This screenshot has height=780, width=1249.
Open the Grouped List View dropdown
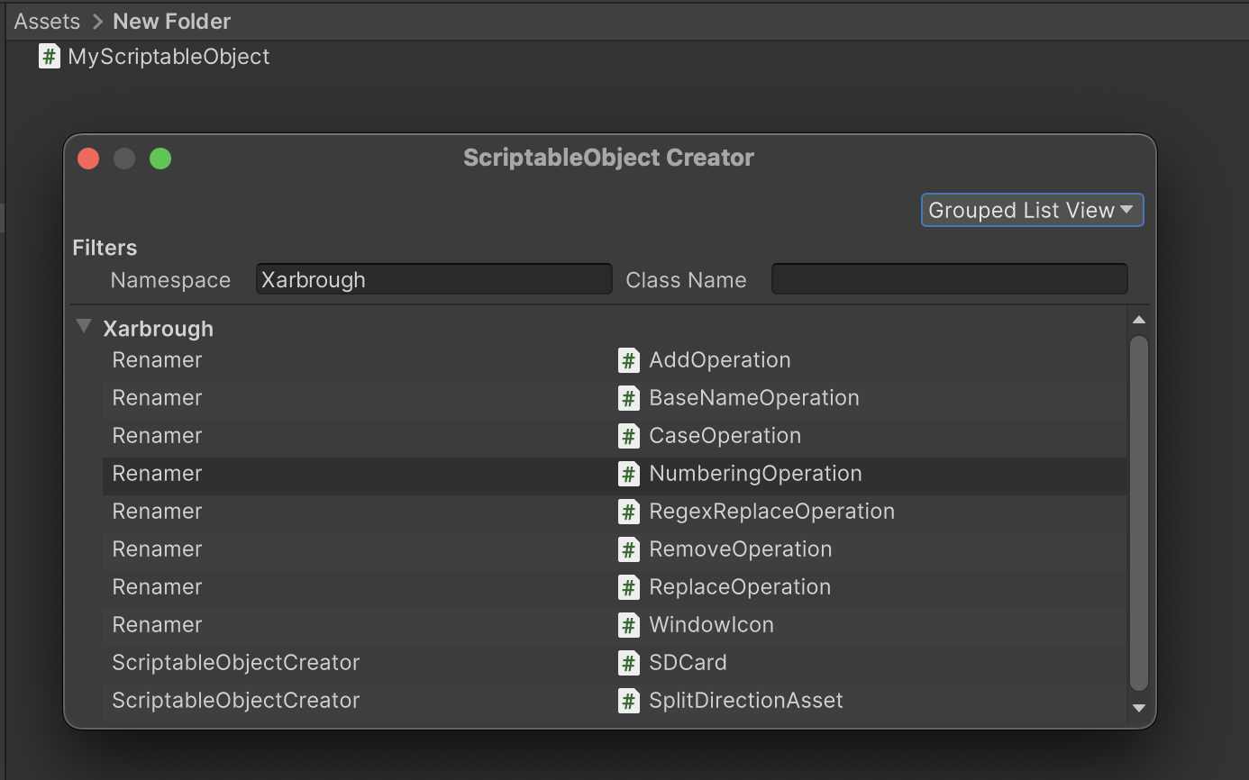coord(1031,209)
